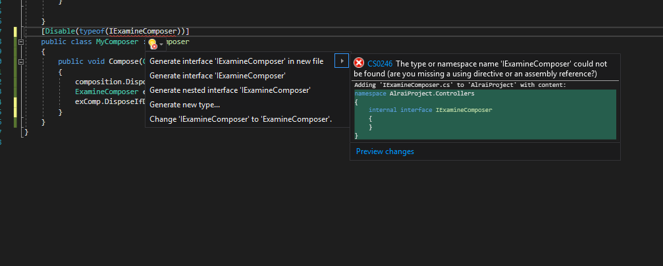Collapse the MyComposer class outline
The image size is (663, 266).
[x=21, y=41]
